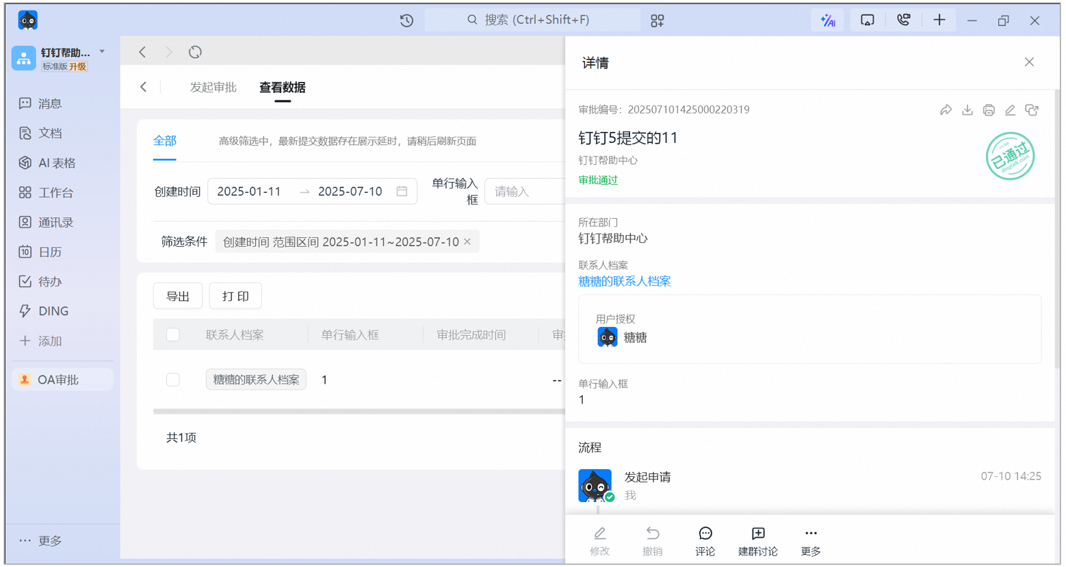This screenshot has width=1066, height=567.
Task: Open the approval in a new window icon
Action: coord(1032,109)
